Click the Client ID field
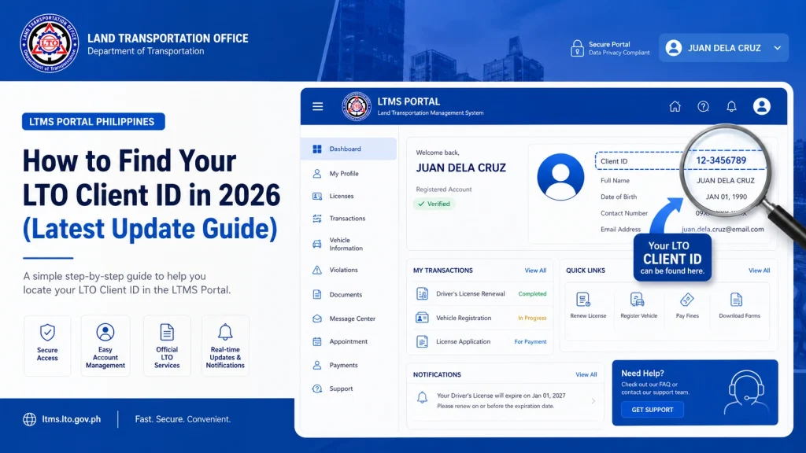 (x=679, y=160)
